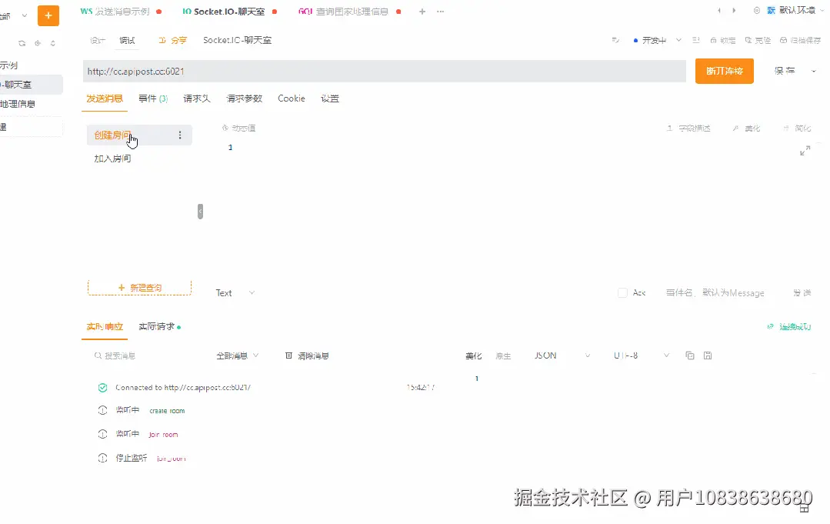The image size is (830, 524).
Task: Select 美化 response view mode
Action: [473, 355]
